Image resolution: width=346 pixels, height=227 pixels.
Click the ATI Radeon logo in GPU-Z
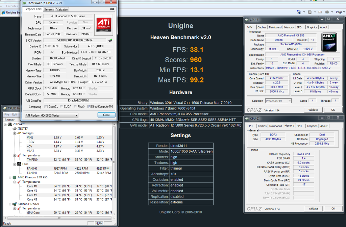104,25
